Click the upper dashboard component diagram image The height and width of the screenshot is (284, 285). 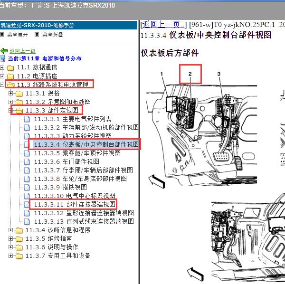[202, 130]
